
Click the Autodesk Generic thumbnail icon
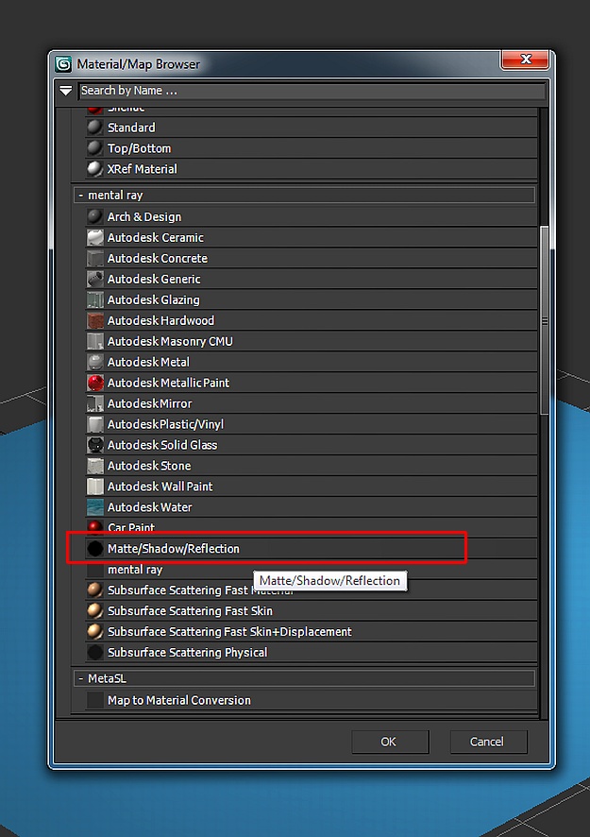pyautogui.click(x=95, y=280)
